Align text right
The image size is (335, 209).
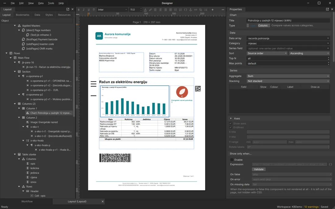[165, 10]
